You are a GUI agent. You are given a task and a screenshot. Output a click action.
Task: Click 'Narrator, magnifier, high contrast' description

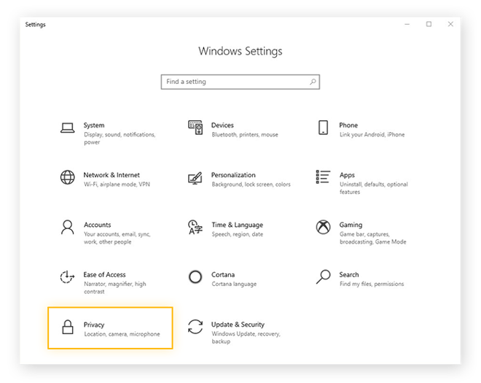coord(115,287)
